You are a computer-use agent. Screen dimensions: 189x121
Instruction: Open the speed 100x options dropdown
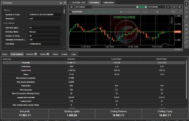[x=181, y=12]
